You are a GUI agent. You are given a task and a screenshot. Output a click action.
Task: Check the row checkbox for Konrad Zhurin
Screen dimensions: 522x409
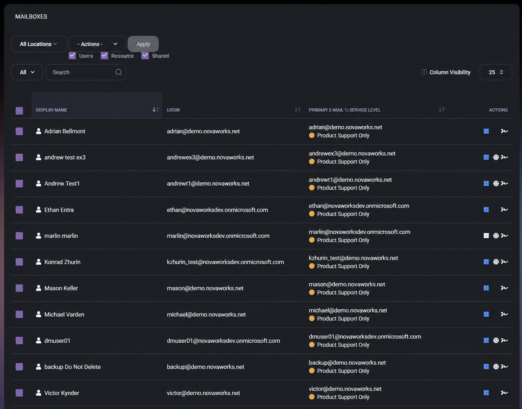click(20, 262)
